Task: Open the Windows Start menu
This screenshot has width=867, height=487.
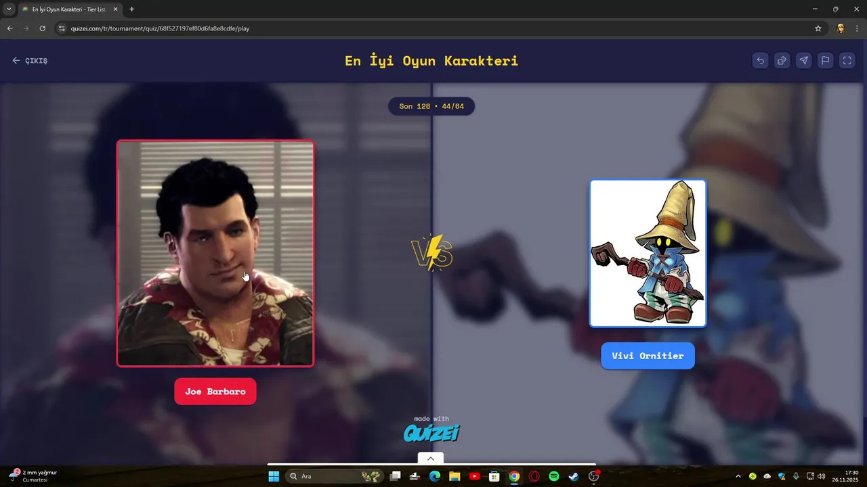Action: (274, 476)
